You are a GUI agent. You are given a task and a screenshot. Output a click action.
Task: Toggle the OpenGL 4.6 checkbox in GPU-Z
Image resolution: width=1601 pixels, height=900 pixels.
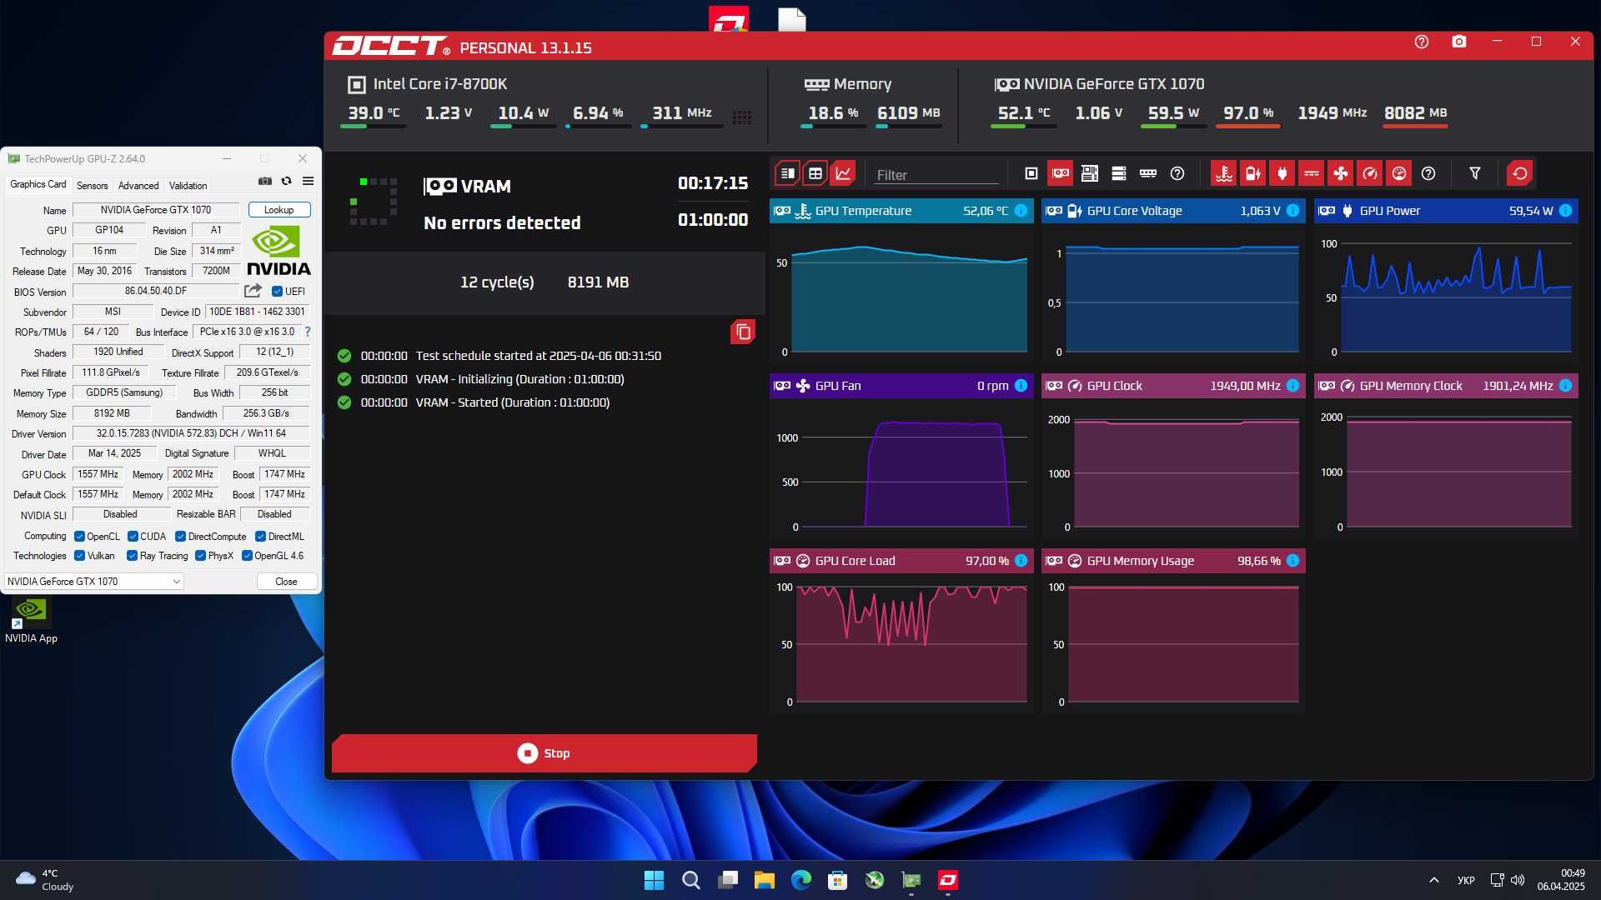click(247, 556)
